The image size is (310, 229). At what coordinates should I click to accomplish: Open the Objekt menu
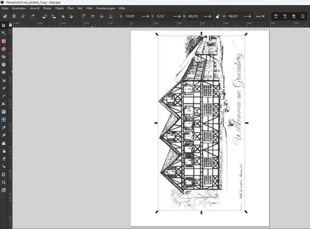(59, 8)
